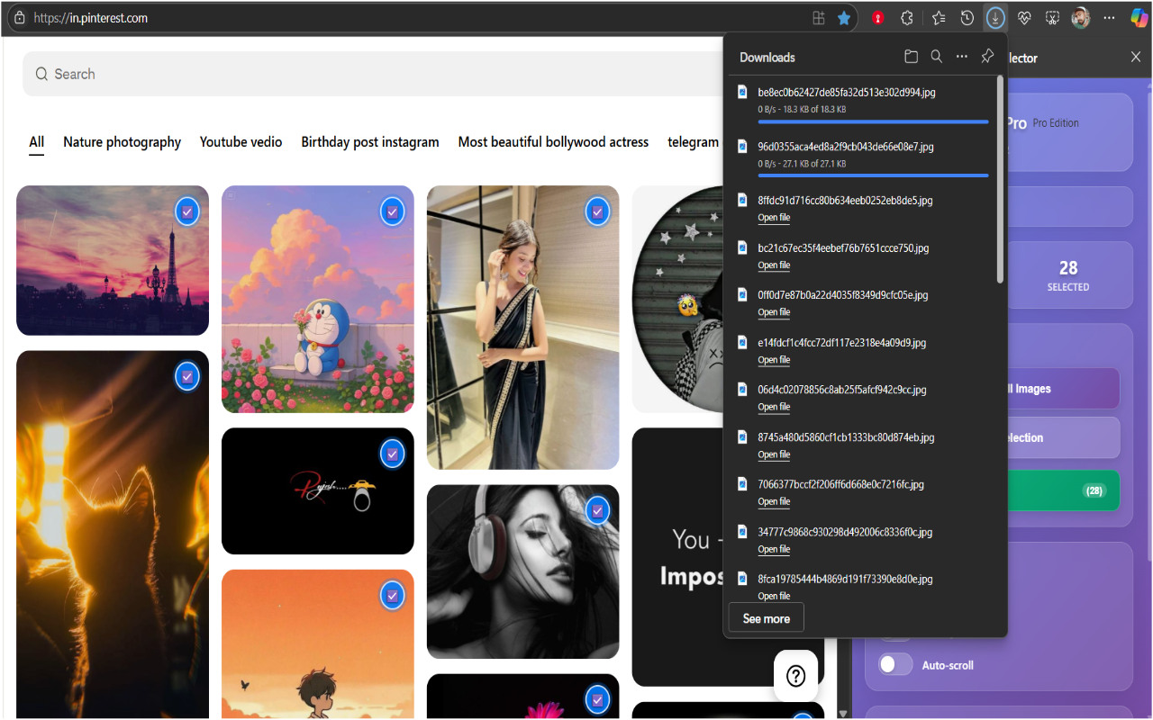
Task: Click Open file under 34777c9868c930298d492006c8336f0c.jpg
Action: point(774,549)
